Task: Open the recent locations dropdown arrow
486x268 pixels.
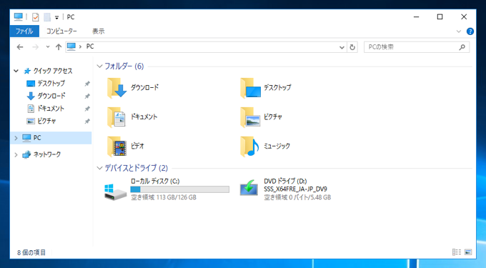Action: [47, 47]
